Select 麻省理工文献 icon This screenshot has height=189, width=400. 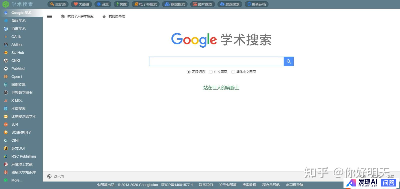(x=6, y=164)
